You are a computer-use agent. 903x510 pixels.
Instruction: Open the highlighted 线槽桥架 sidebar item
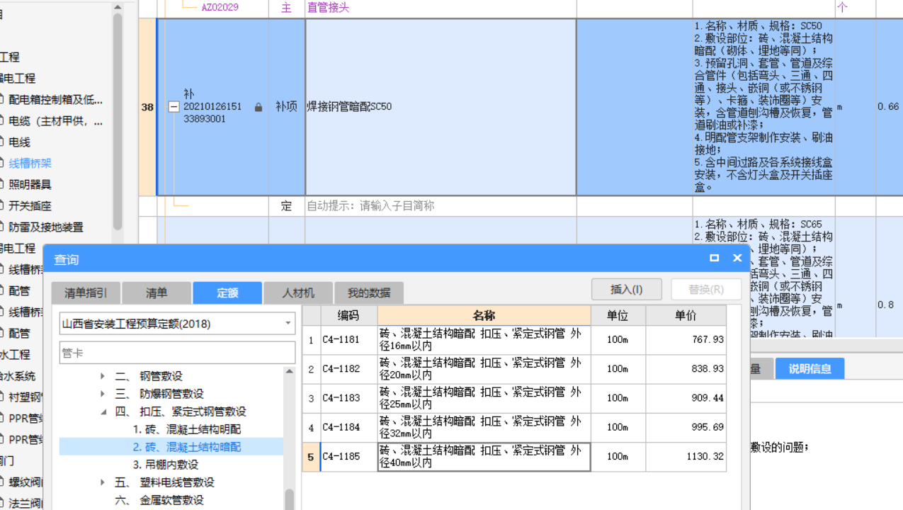coord(30,164)
